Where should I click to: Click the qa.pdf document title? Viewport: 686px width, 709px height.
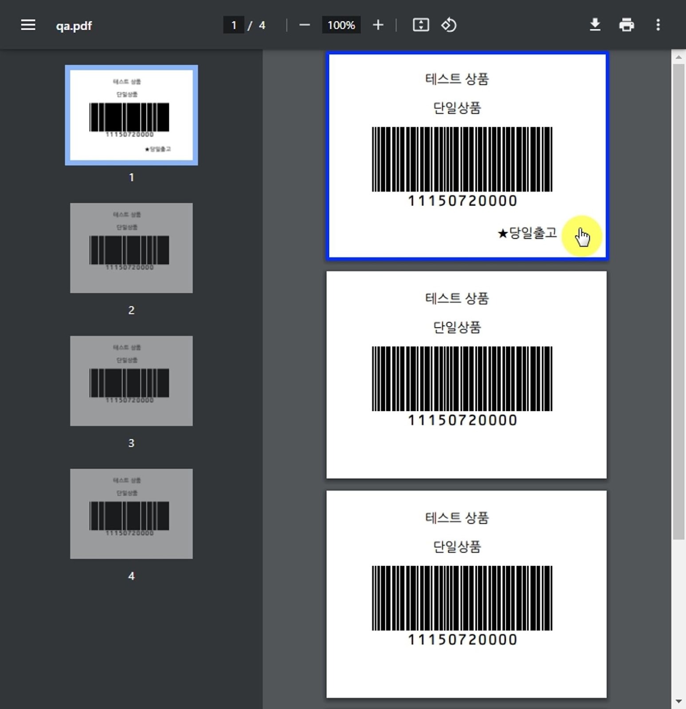click(x=74, y=26)
